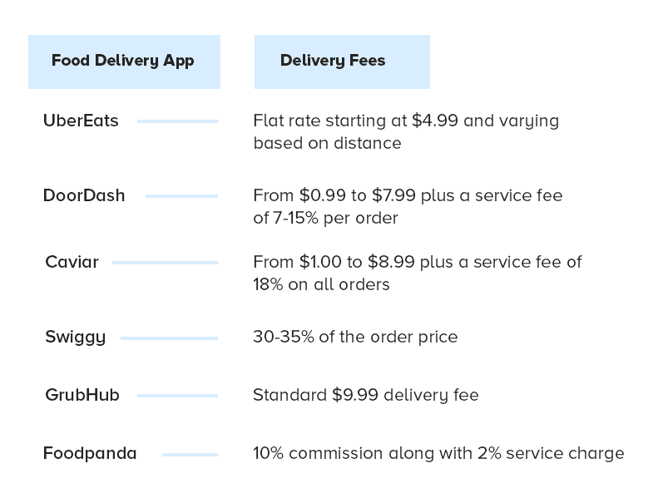
Task: Click the connector line beside GrubHub
Action: tap(177, 396)
